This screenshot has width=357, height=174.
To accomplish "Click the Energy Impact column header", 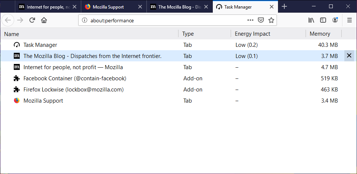I will [x=268, y=34].
